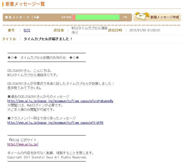The image size is (184, 163).
Task: Click the winged envelope icon
Action: [x=141, y=17]
